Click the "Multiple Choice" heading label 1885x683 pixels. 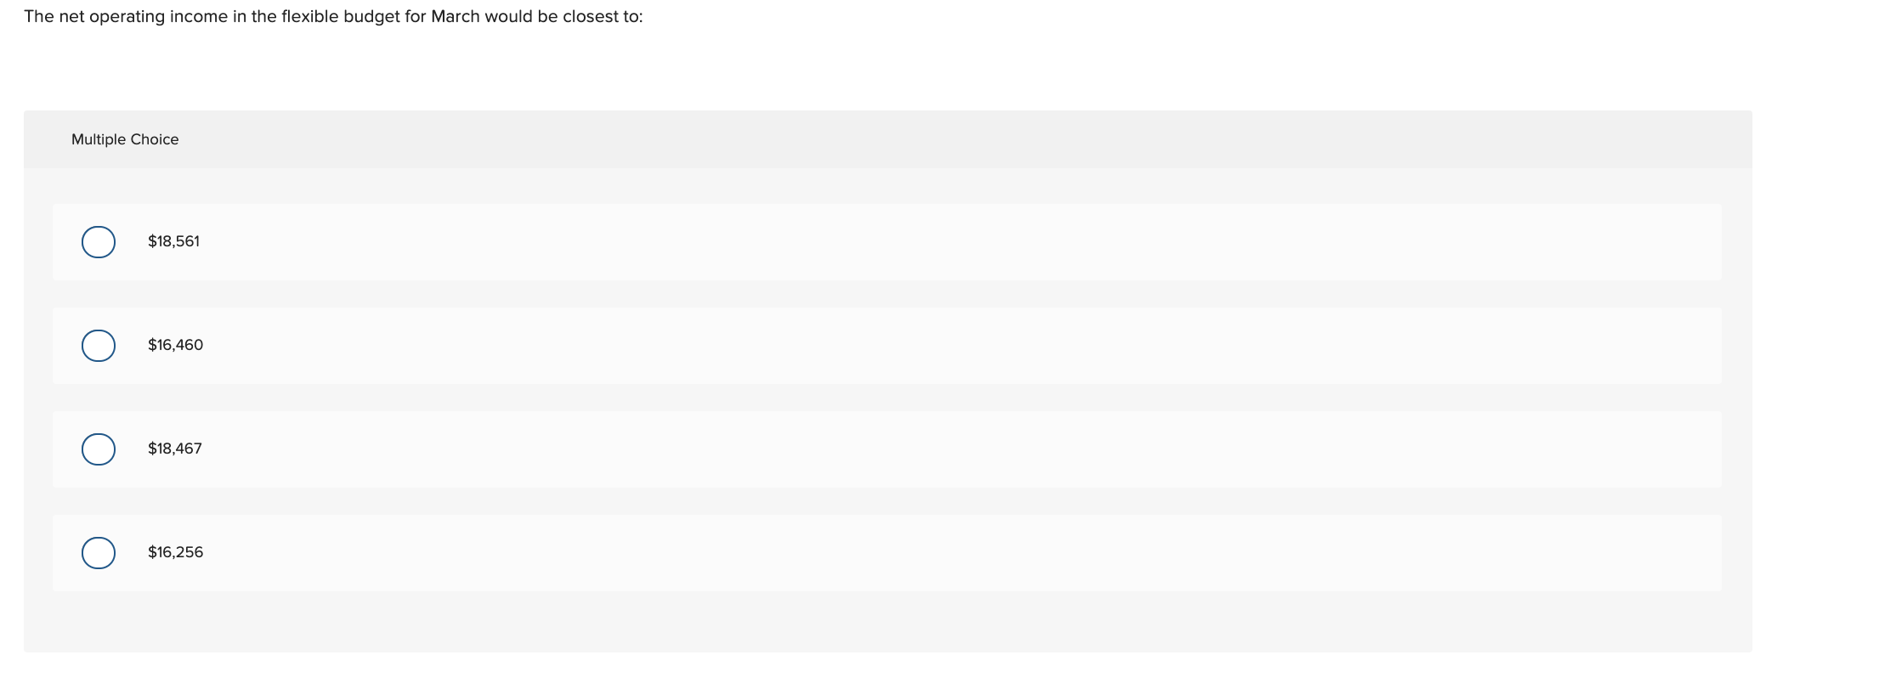(x=125, y=139)
